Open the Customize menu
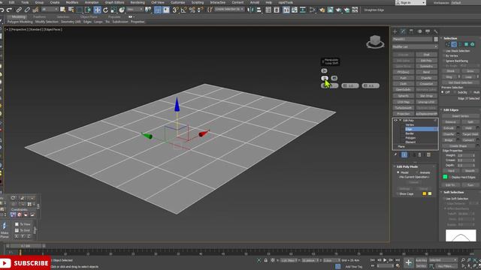The height and width of the screenshot is (270, 481). [177, 2]
